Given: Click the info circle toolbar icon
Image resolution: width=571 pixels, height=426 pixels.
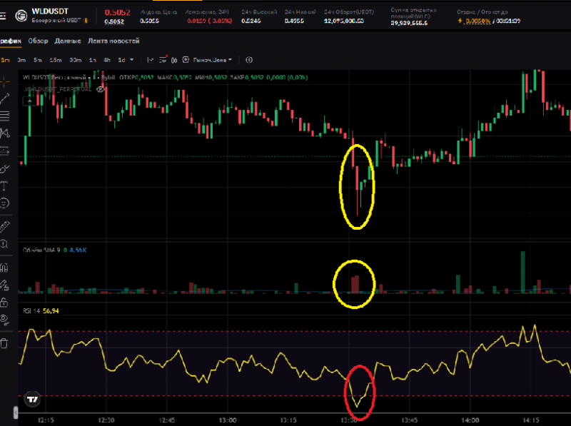Looking at the screenshot, I should click(249, 60).
